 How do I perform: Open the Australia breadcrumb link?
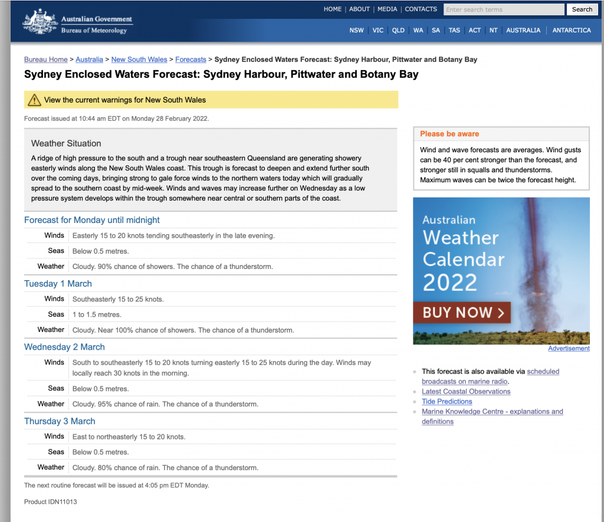(90, 60)
